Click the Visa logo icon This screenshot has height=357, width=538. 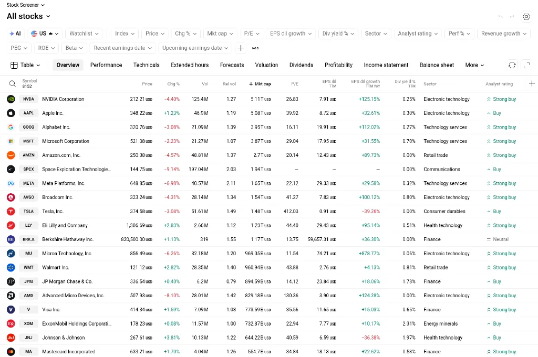(11, 310)
